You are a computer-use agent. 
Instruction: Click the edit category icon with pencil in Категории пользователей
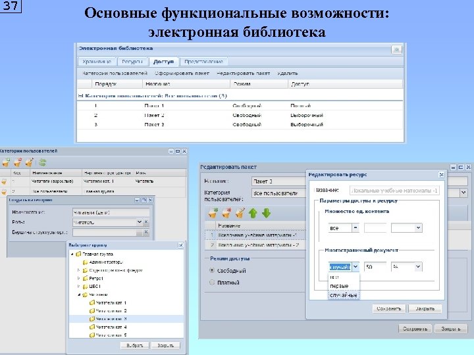pyautogui.click(x=30, y=163)
